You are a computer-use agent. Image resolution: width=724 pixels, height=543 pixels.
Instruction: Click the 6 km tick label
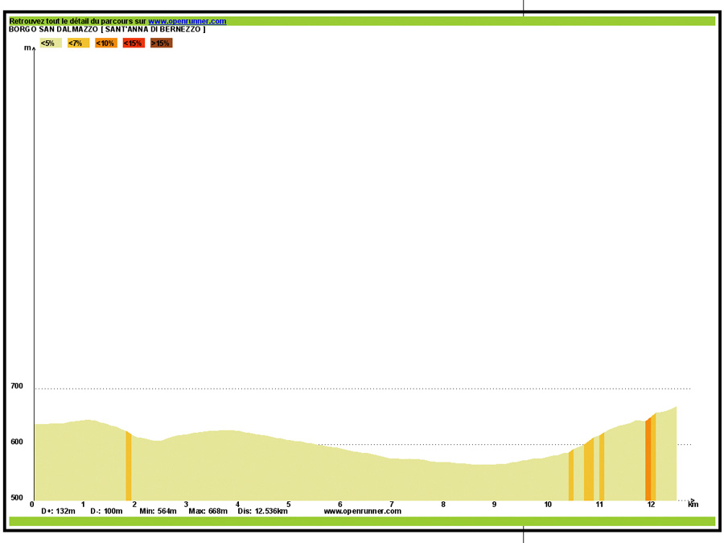click(x=340, y=504)
